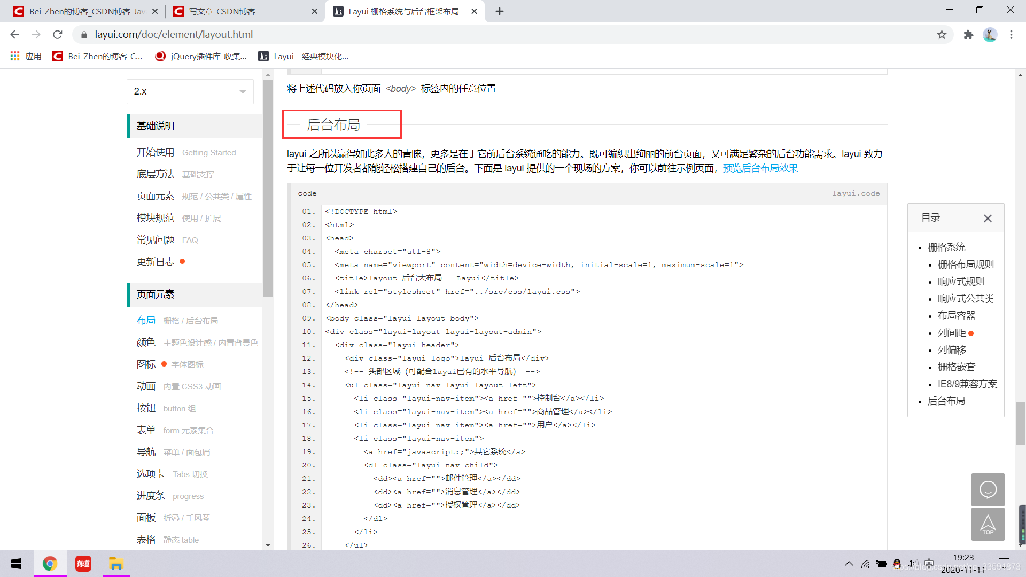Open 常见问题 FAQ sidebar item
The height and width of the screenshot is (577, 1026).
point(167,240)
